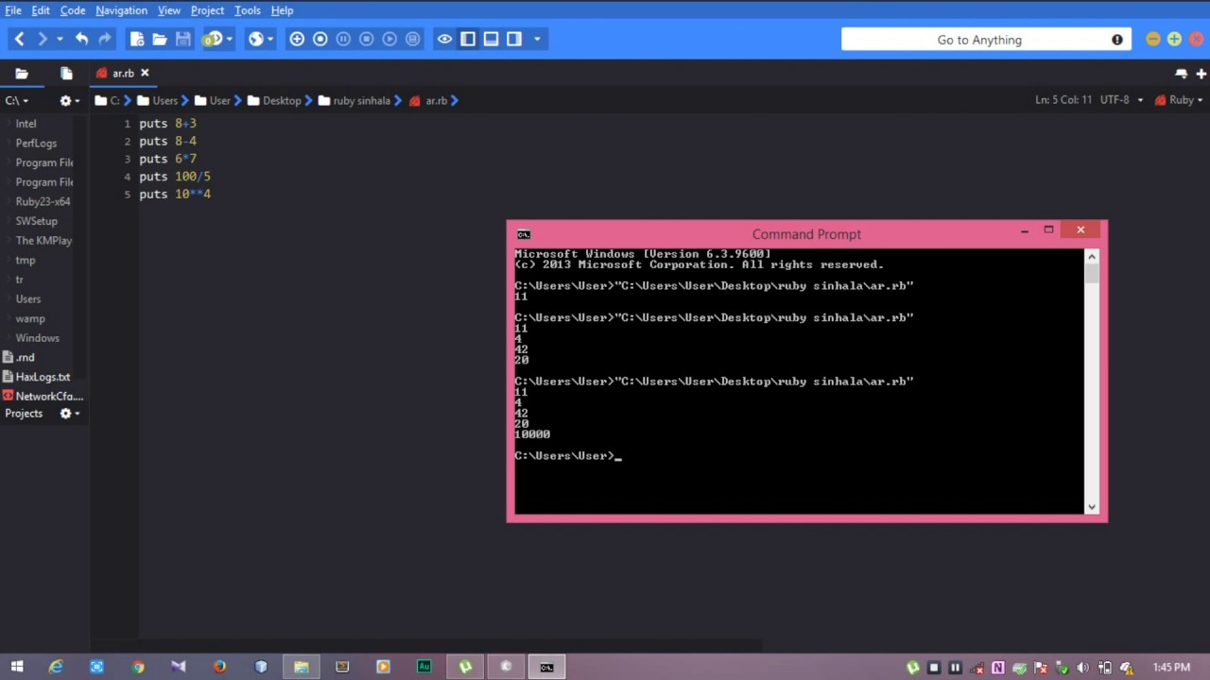Click the globe preview-in-browser icon
The width and height of the screenshot is (1210, 680).
(x=255, y=39)
